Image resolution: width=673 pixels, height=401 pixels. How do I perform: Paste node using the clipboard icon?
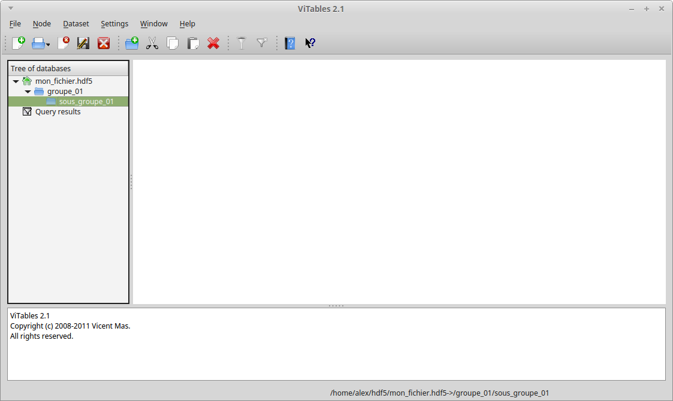[x=193, y=43]
